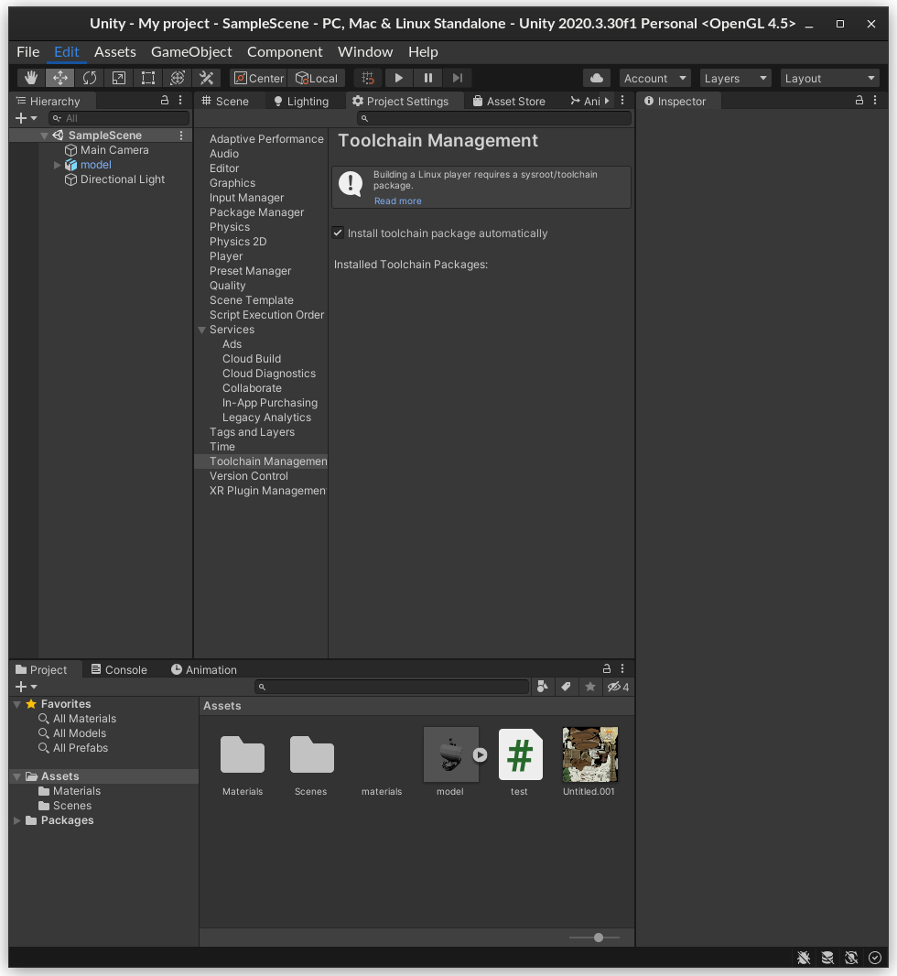Toggle the Inspector panel lock
This screenshot has width=897, height=976.
[x=859, y=101]
